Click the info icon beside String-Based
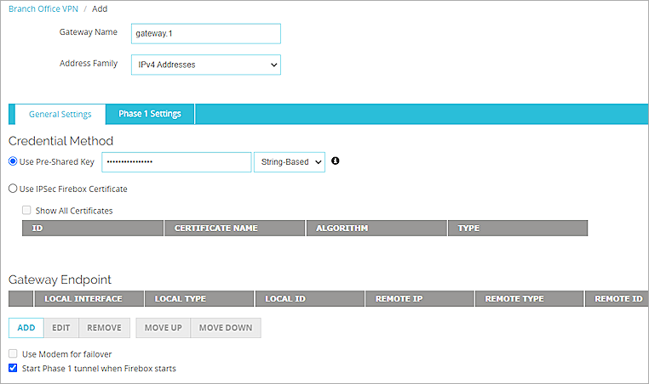The height and width of the screenshot is (384, 649). [336, 161]
